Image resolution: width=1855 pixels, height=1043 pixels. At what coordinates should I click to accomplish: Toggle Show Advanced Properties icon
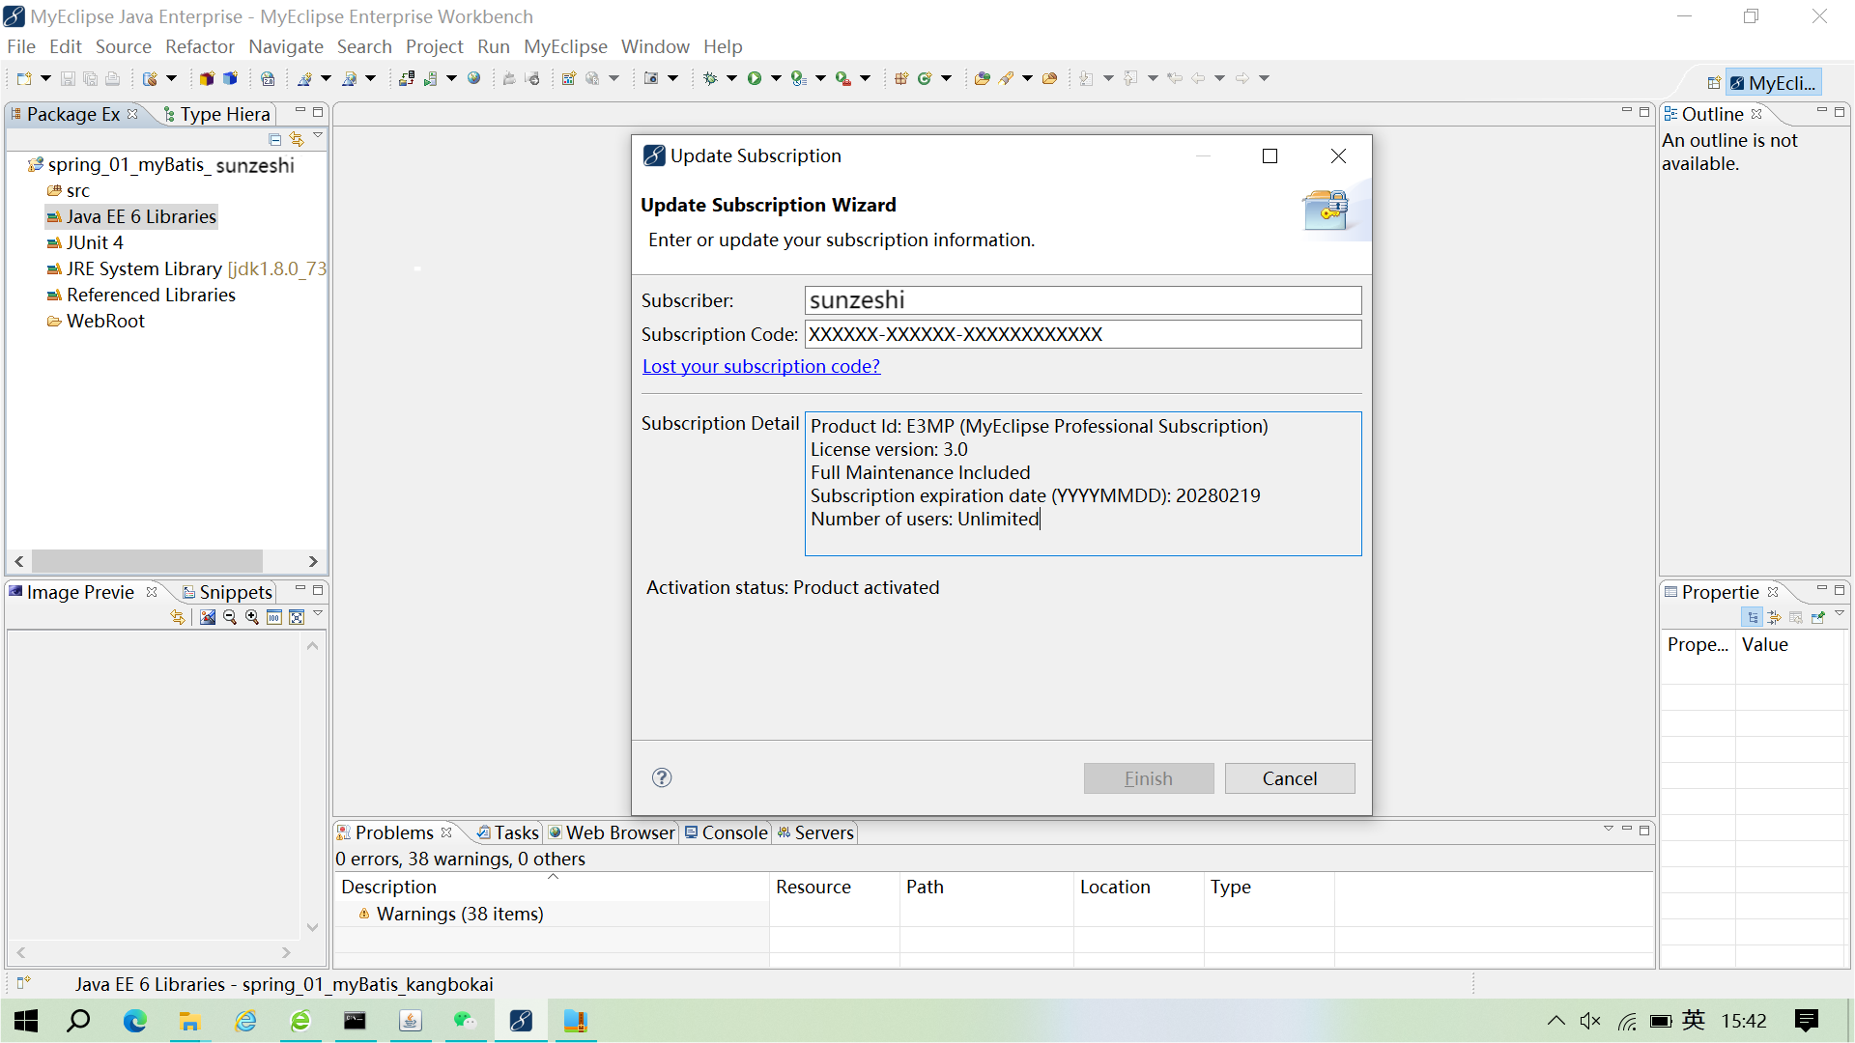tap(1775, 617)
